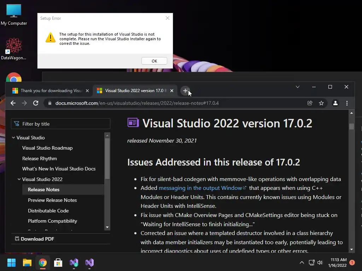The height and width of the screenshot is (271, 362).
Task: Click 'Issues Addressed in this release' heading
Action: coord(214,162)
